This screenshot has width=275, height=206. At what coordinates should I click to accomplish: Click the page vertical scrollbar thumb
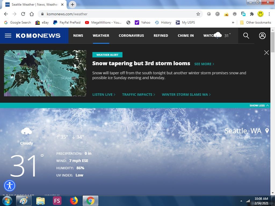click(273, 42)
